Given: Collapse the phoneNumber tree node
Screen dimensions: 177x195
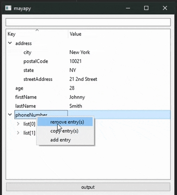Looking at the screenshot, I should pyautogui.click(x=10, y=115).
